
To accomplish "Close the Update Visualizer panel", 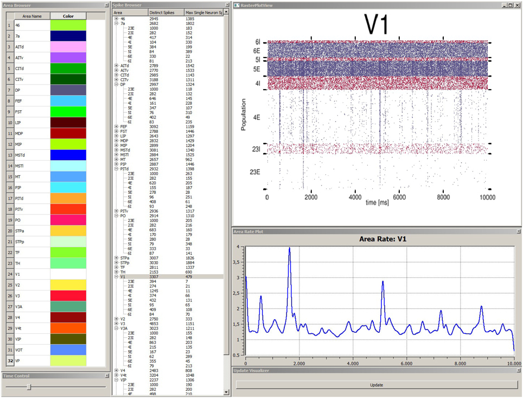I will (519, 370).
